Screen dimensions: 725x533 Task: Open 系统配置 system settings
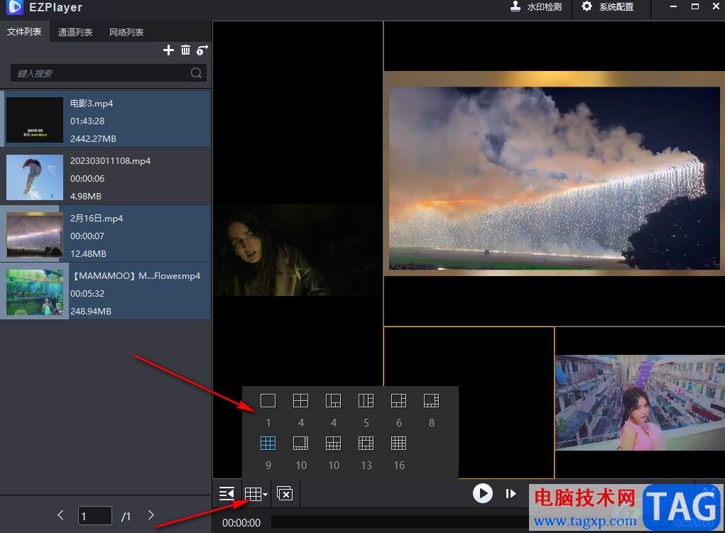tap(608, 7)
